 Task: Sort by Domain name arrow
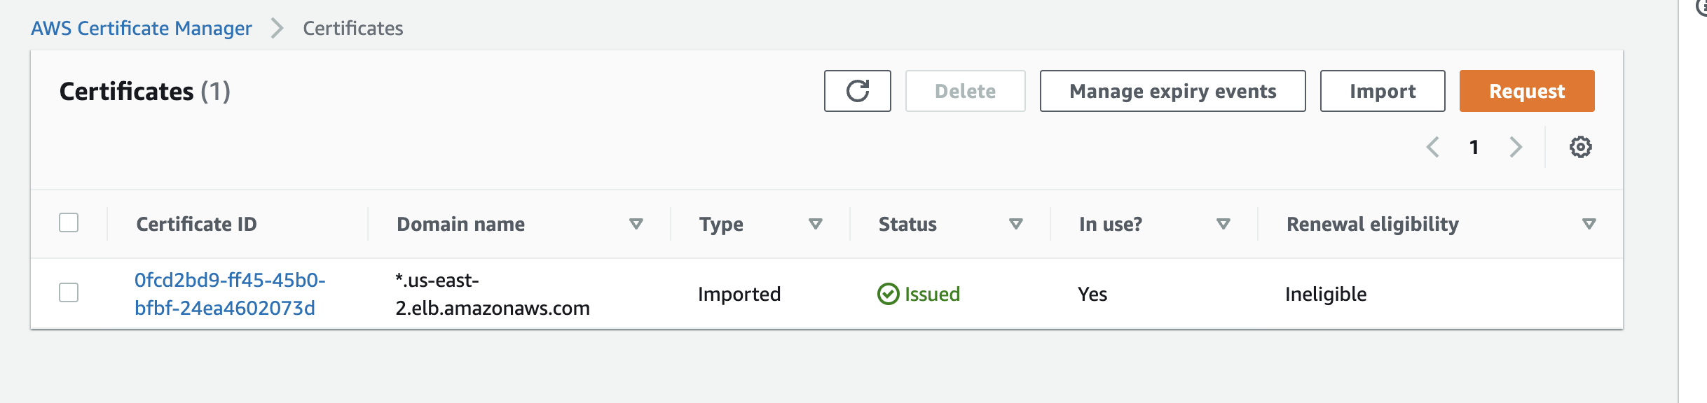point(636,224)
